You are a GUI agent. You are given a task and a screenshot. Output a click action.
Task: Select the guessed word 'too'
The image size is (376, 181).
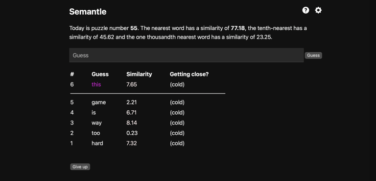click(x=95, y=133)
